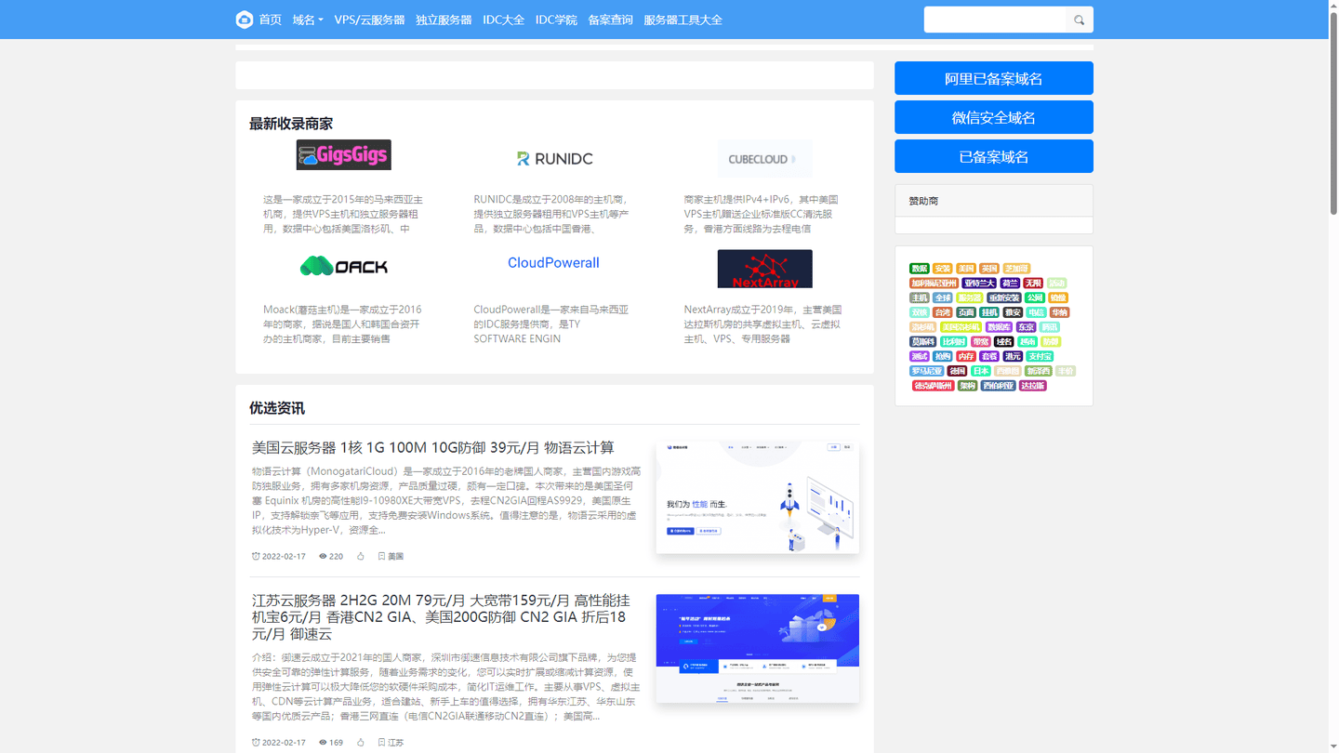The image size is (1339, 753).
Task: Select the black 域名 tag
Action: tap(1004, 341)
